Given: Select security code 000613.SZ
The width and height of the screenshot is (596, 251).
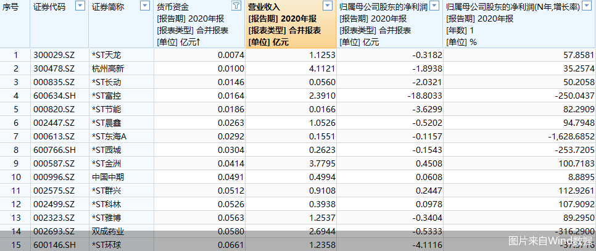Looking at the screenshot, I should coord(54,137).
